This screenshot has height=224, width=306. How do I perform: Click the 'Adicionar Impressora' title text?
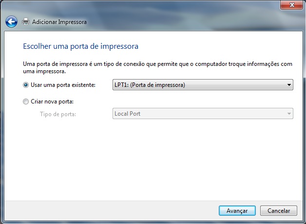click(59, 22)
